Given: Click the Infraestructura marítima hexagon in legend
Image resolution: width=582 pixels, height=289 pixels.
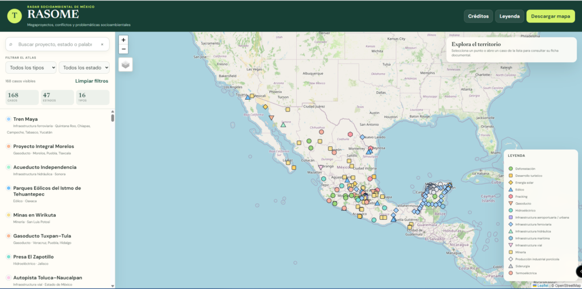Looking at the screenshot, I should pos(511,239).
